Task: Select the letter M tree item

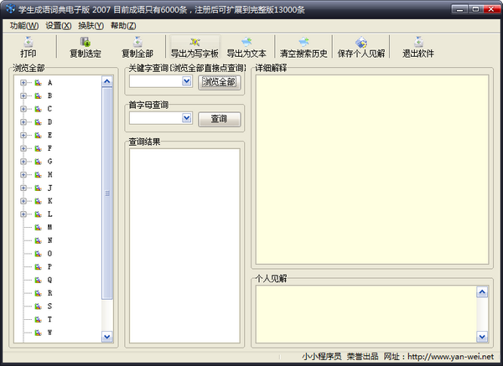Action: (x=49, y=227)
